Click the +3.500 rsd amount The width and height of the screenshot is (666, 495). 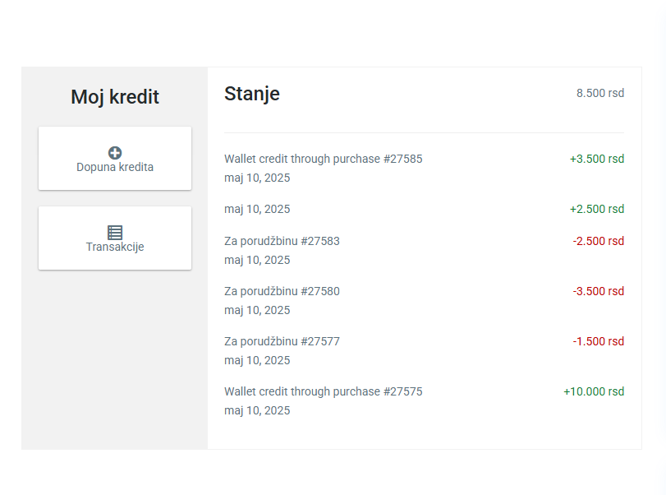click(x=596, y=159)
